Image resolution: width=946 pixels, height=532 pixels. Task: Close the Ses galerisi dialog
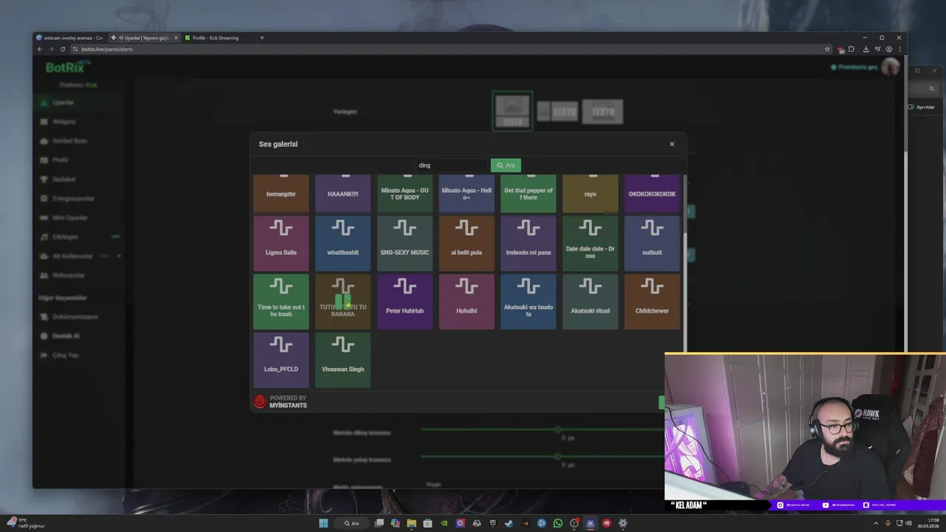click(x=672, y=144)
